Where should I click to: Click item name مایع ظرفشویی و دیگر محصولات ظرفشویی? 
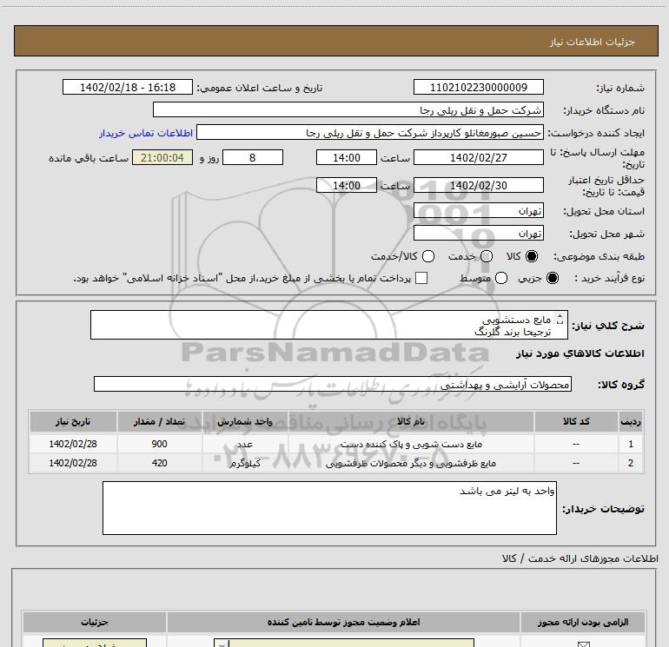[x=411, y=463]
